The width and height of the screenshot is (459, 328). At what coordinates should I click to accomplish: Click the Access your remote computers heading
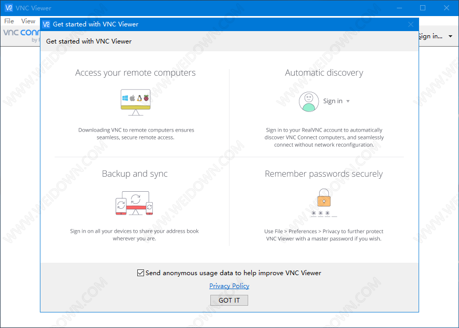click(x=135, y=73)
